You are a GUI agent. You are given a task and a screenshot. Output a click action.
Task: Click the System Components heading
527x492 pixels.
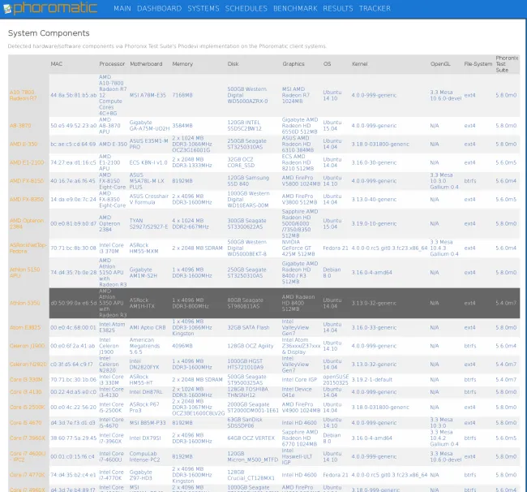pos(49,33)
